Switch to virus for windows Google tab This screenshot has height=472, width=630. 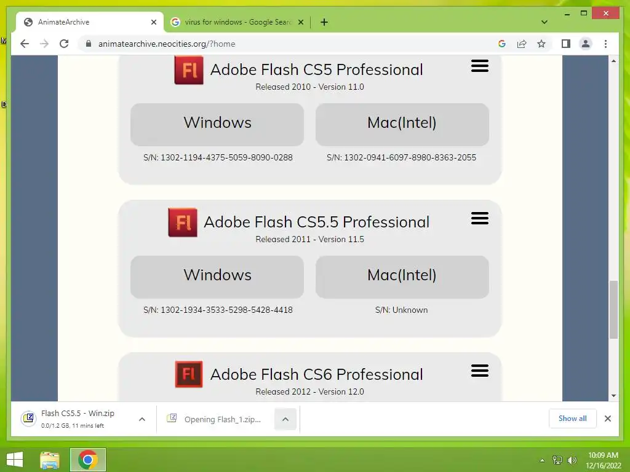[237, 22]
